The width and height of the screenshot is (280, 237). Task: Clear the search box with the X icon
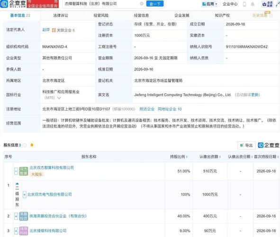click(142, 4)
